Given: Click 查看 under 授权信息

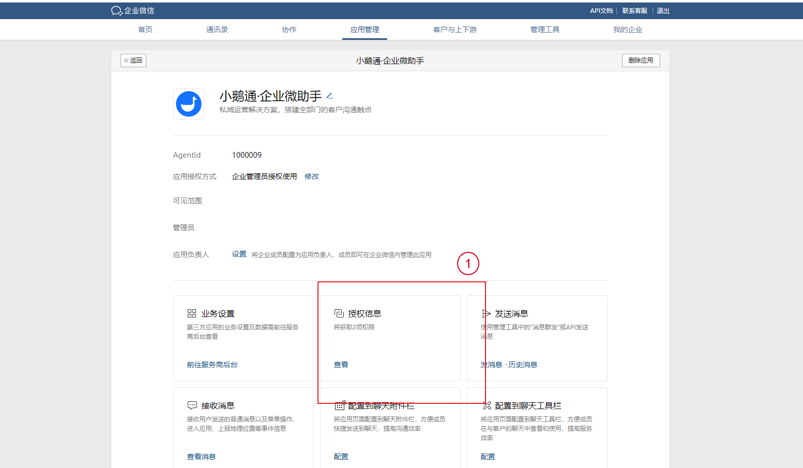Looking at the screenshot, I should point(341,365).
